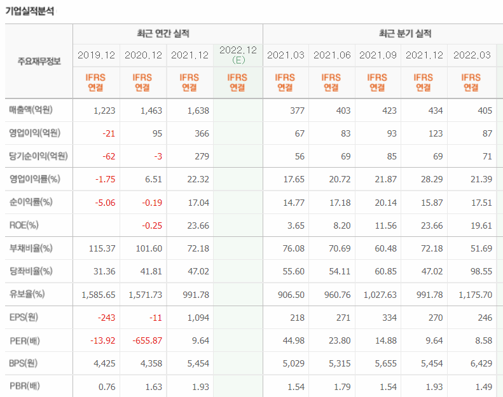Click reserve ratio value 1,175.70
Image resolution: width=503 pixels, height=397 pixels.
[x=476, y=295]
